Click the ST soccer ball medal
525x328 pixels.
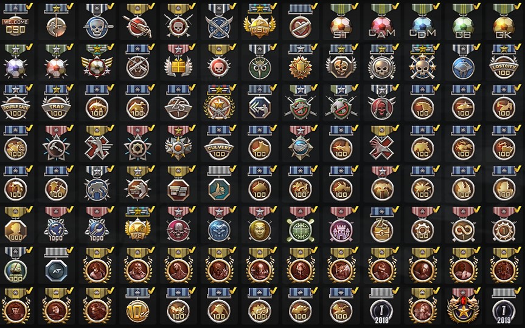tap(341, 21)
